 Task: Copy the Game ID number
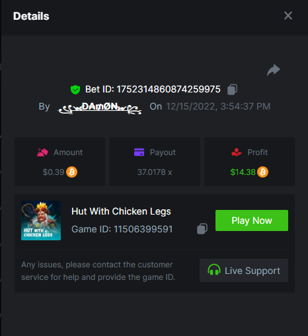(x=202, y=229)
